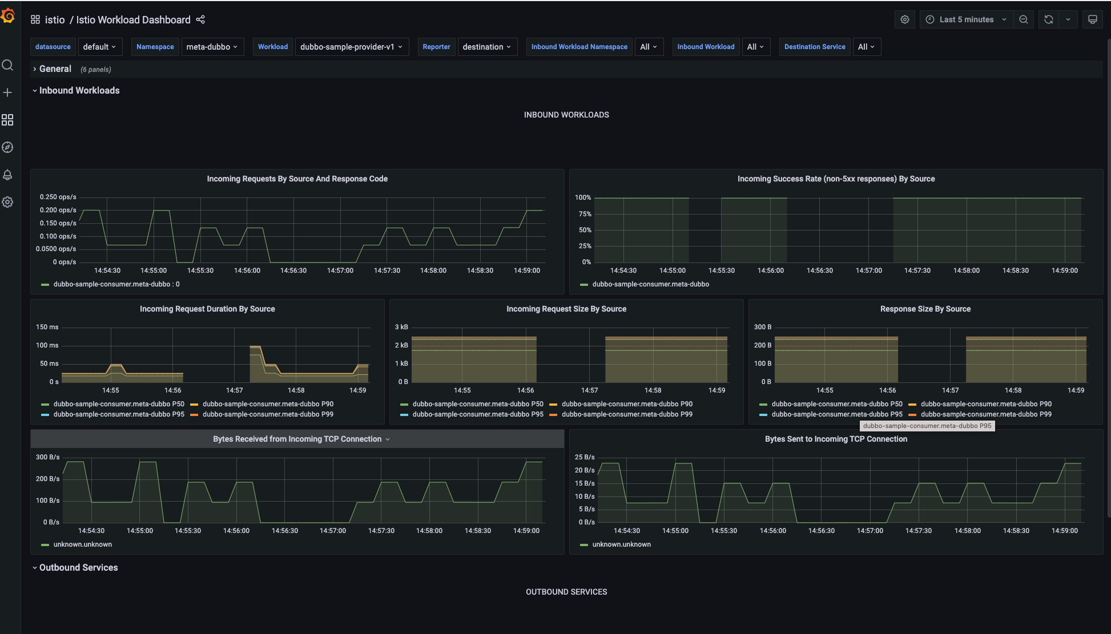Expand the General row
The height and width of the screenshot is (634, 1111).
55,69
